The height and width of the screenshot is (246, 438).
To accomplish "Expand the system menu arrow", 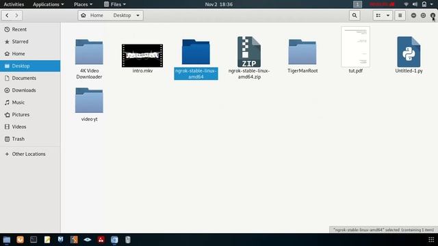I will pos(432,4).
